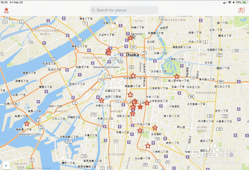
Task: Tap the KITA ward label
Action: click(139, 21)
